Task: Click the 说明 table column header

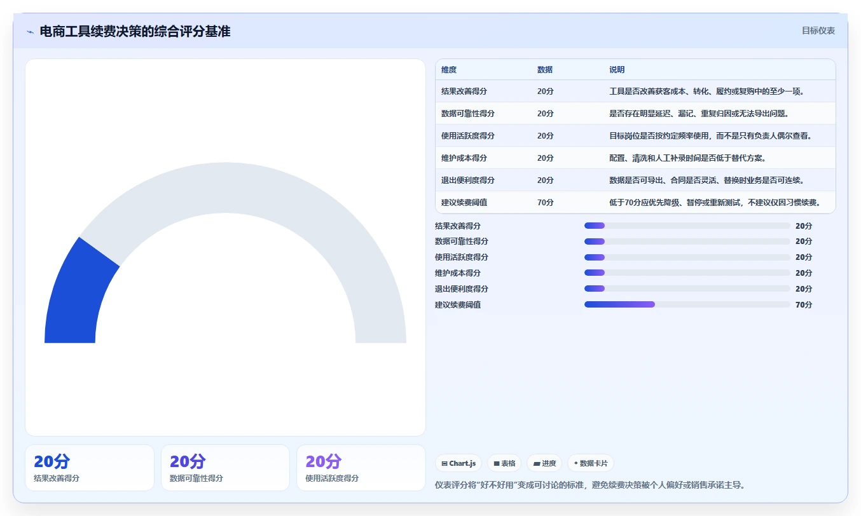Action: tap(617, 70)
